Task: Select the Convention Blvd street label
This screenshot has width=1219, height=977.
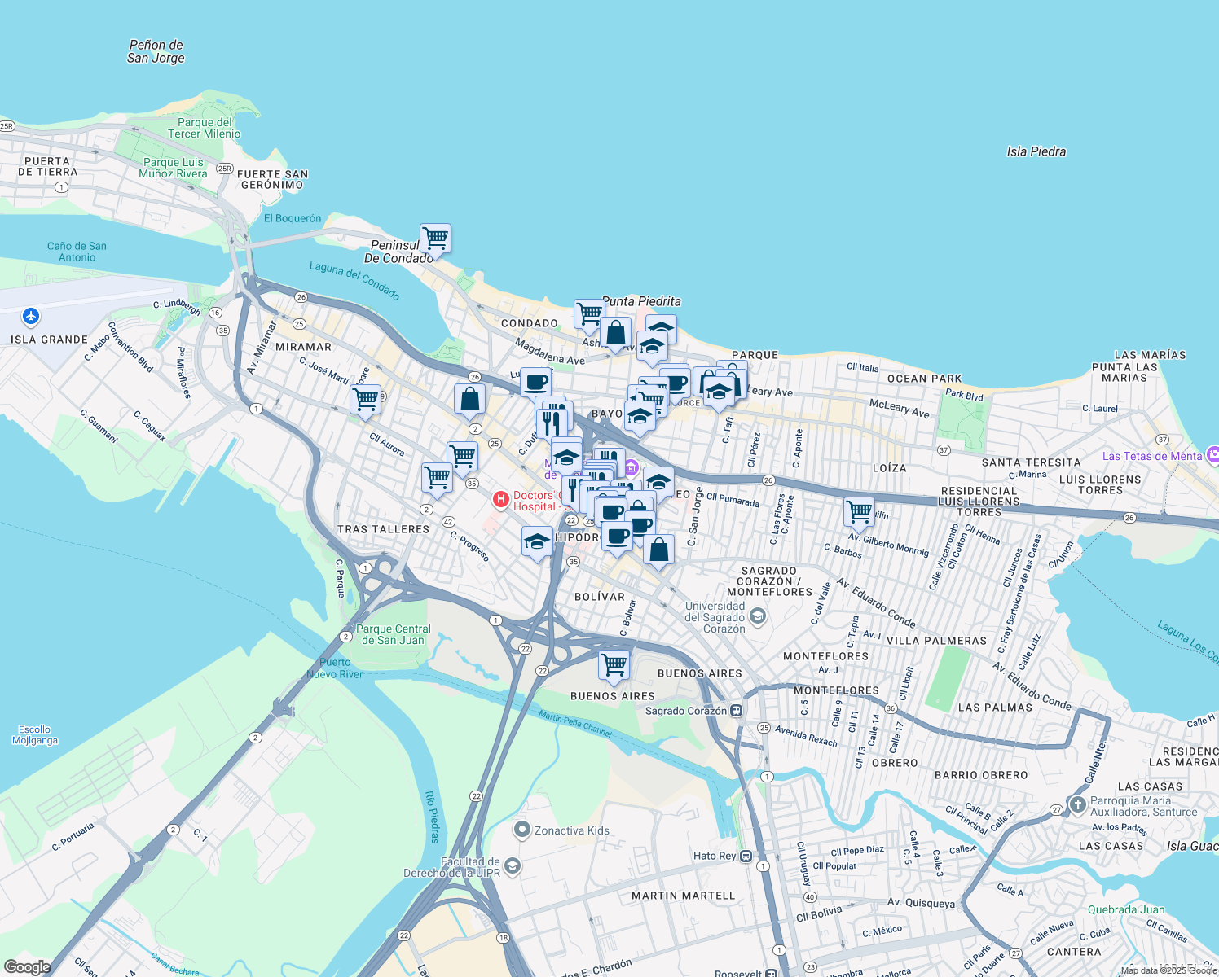Action: point(130,347)
